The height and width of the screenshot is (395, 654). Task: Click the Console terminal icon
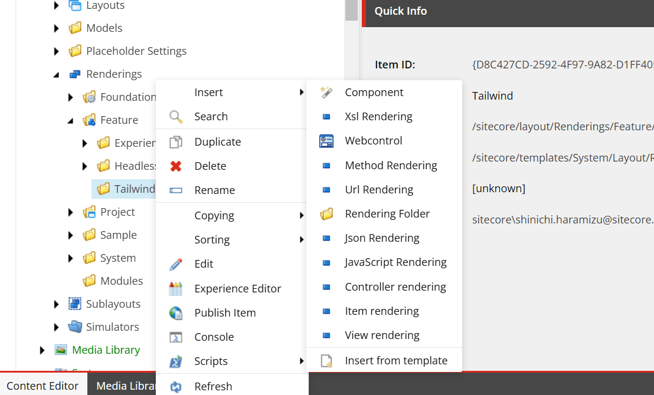pos(176,337)
